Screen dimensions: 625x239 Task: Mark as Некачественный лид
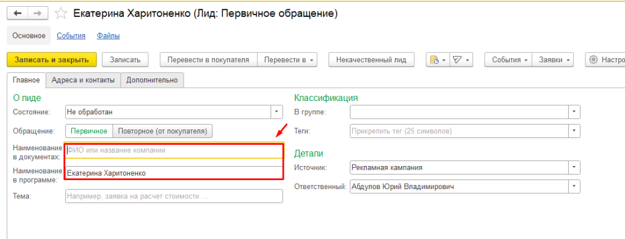coord(371,60)
